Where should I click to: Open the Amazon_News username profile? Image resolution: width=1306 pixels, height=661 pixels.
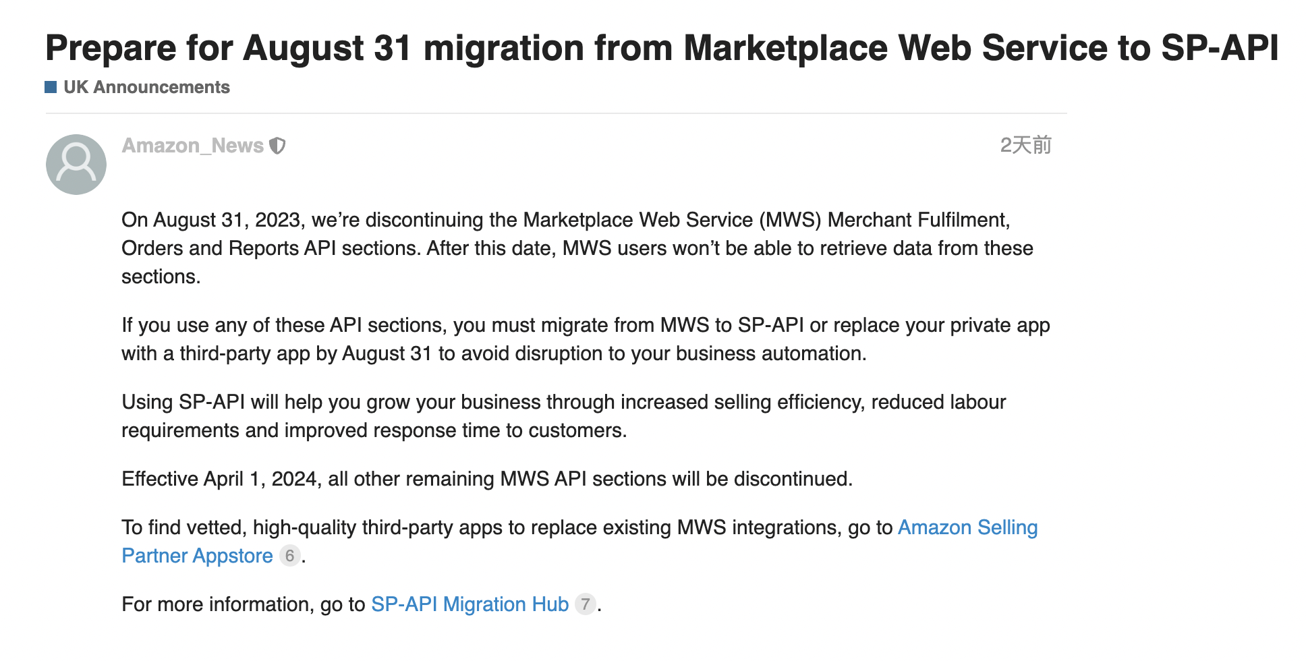192,146
